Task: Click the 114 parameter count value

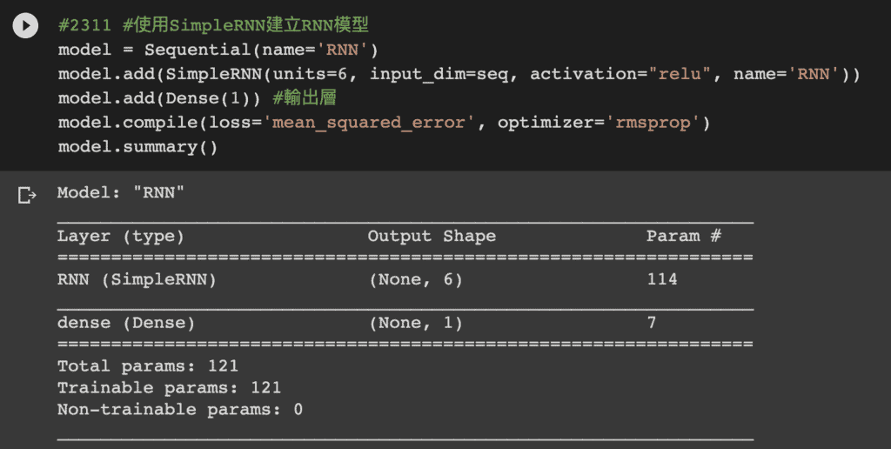Action: pyautogui.click(x=662, y=279)
